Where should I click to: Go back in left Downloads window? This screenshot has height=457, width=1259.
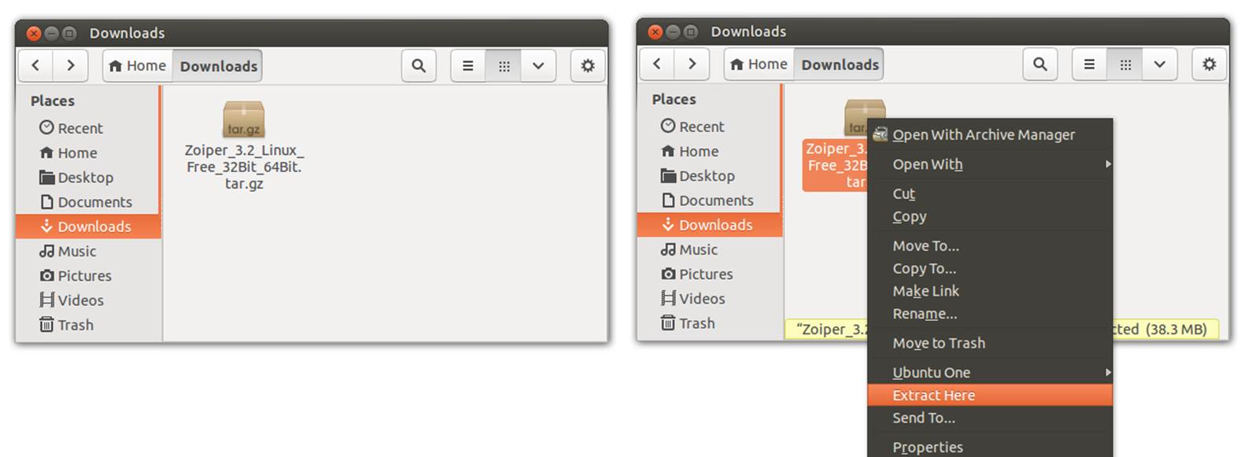[36, 66]
